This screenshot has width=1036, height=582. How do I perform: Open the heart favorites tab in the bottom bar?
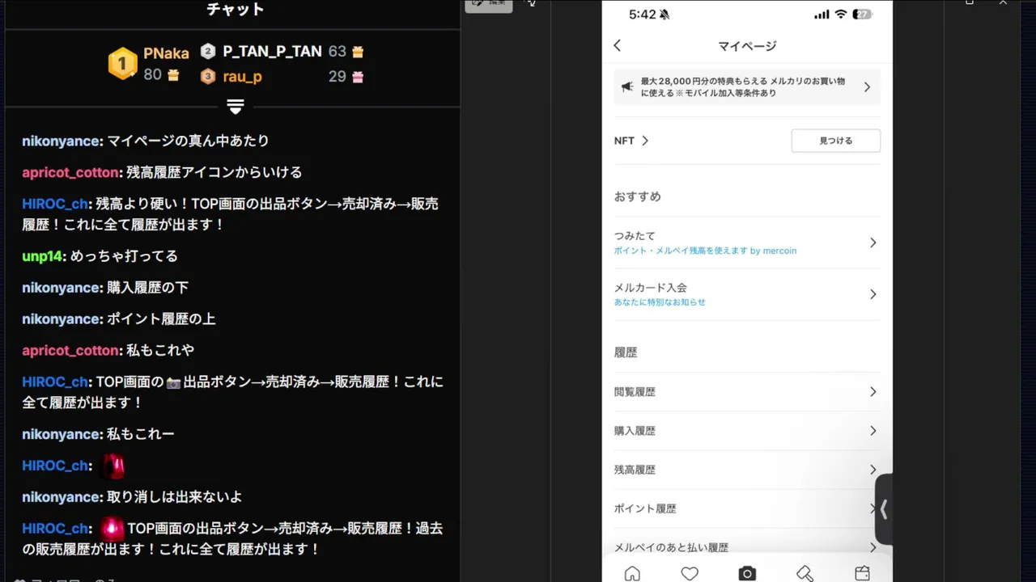click(x=690, y=573)
